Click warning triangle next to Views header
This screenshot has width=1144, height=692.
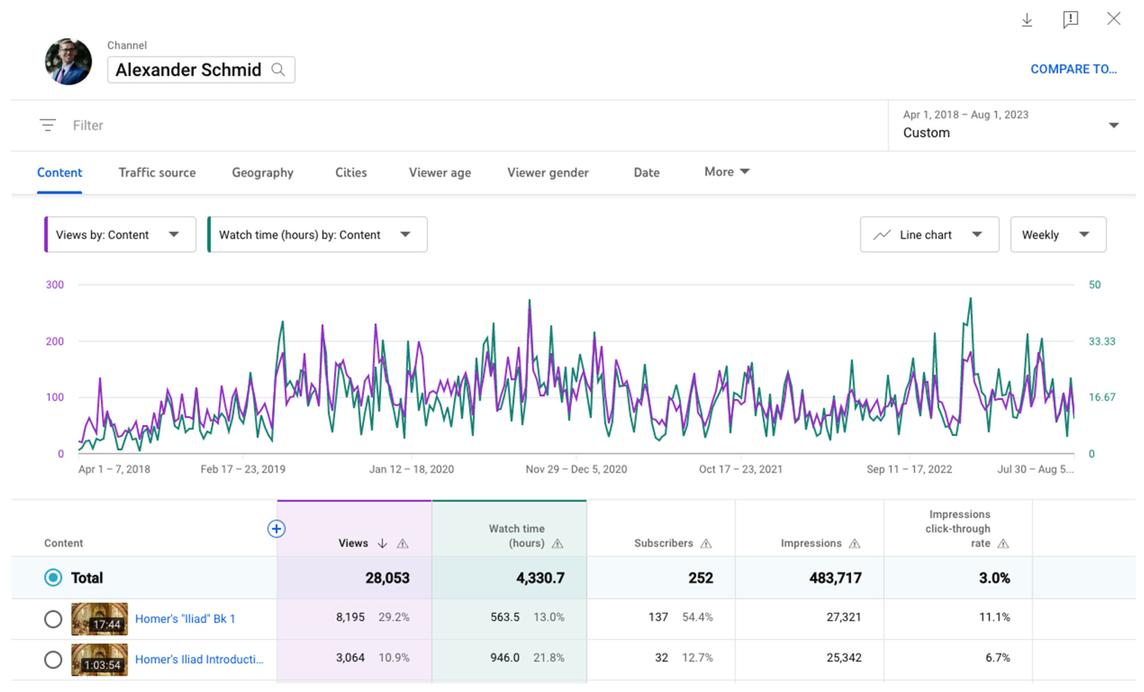click(403, 544)
